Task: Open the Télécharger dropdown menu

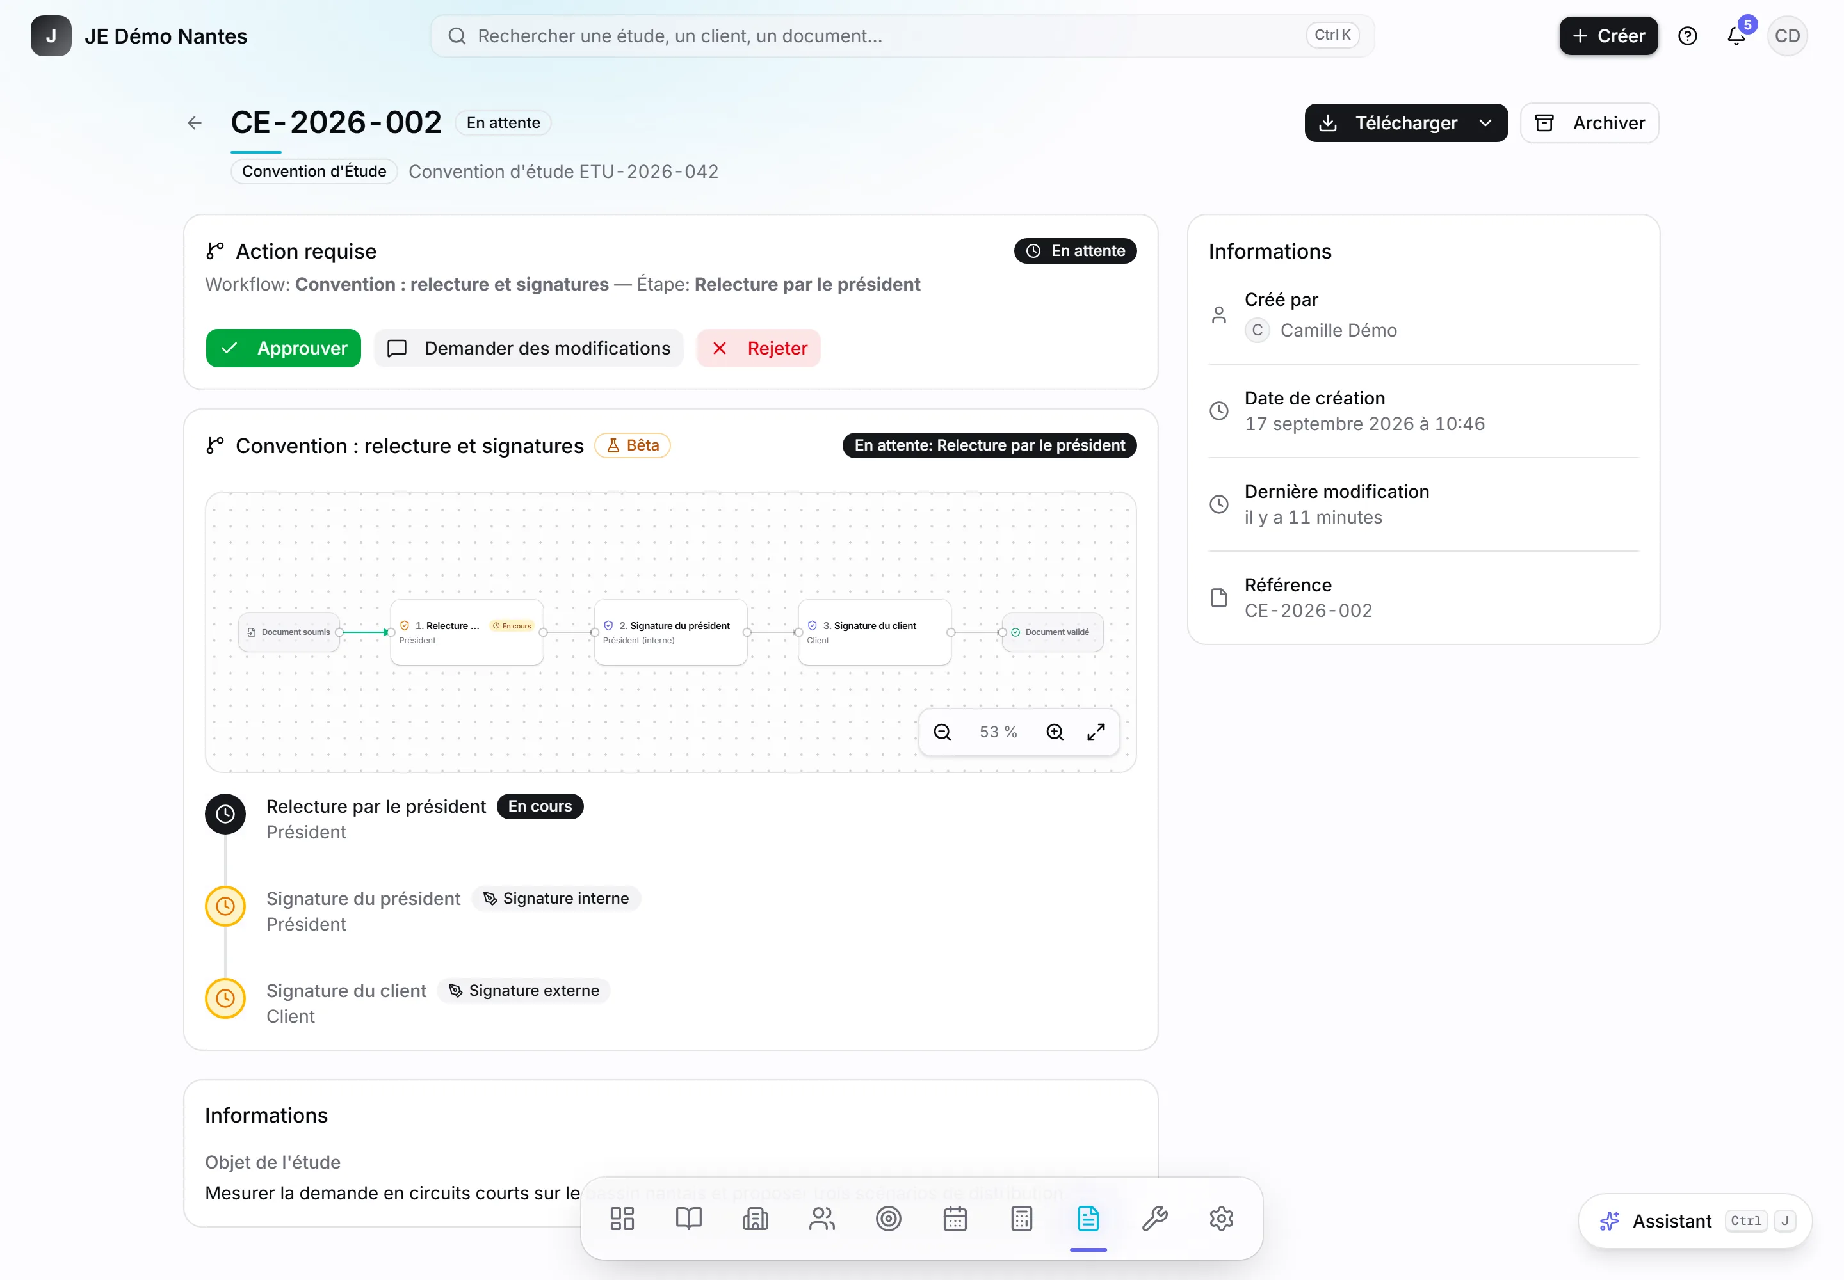Action: [x=1406, y=123]
